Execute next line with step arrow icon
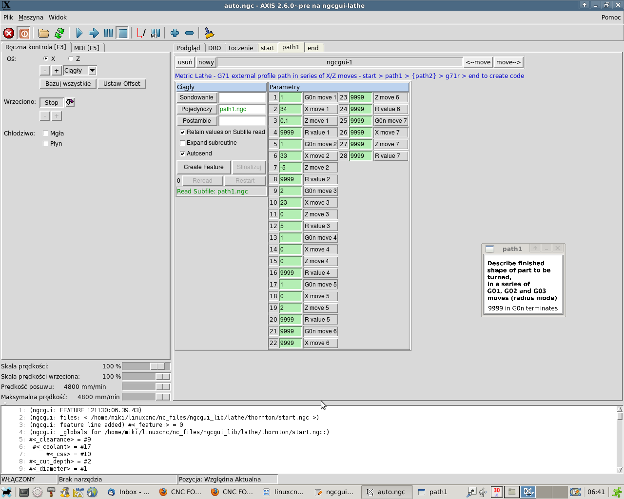The width and height of the screenshot is (624, 499). (x=94, y=33)
